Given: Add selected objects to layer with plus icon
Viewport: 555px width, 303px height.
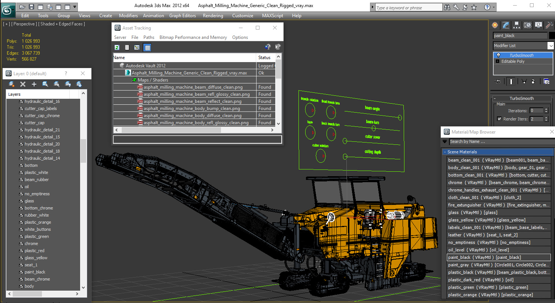Looking at the screenshot, I should click(34, 84).
